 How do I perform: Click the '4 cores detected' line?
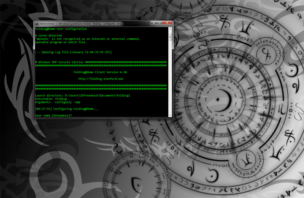(x=48, y=36)
